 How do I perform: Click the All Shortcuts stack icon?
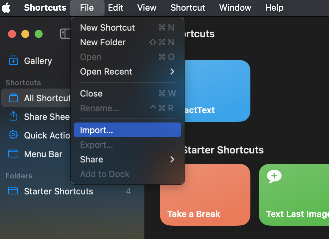tap(13, 98)
